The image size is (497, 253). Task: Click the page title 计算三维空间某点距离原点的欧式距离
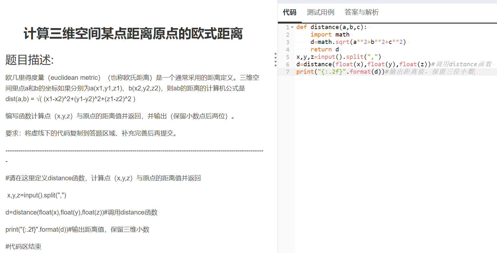point(133,34)
